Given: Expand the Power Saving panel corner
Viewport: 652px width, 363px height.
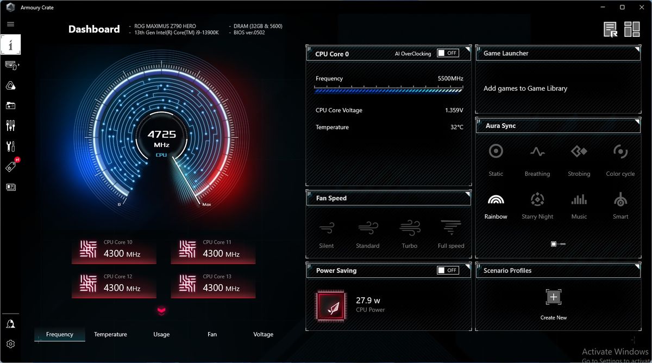Looking at the screenshot, I should click(467, 266).
